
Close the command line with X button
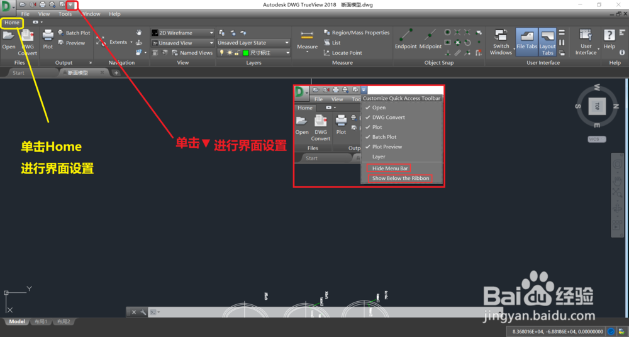(134, 312)
